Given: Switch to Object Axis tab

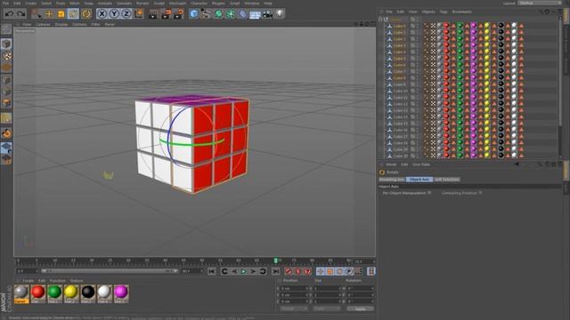Looking at the screenshot, I should [419, 180].
